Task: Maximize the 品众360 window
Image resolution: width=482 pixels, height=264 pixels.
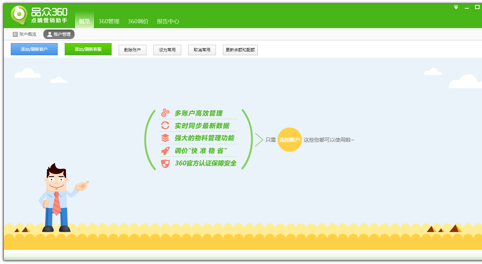Action: coord(477,7)
